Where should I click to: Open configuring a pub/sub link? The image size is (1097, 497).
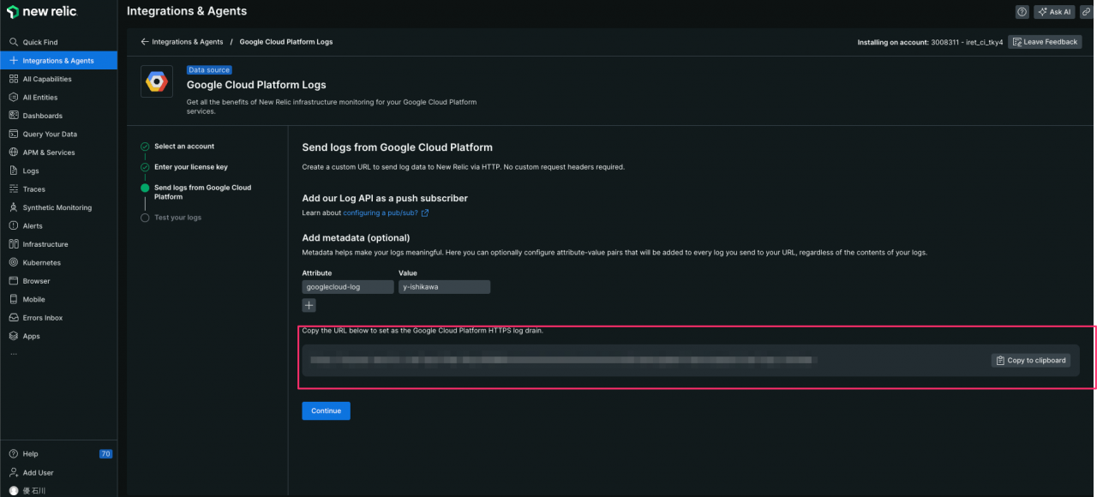pos(386,213)
